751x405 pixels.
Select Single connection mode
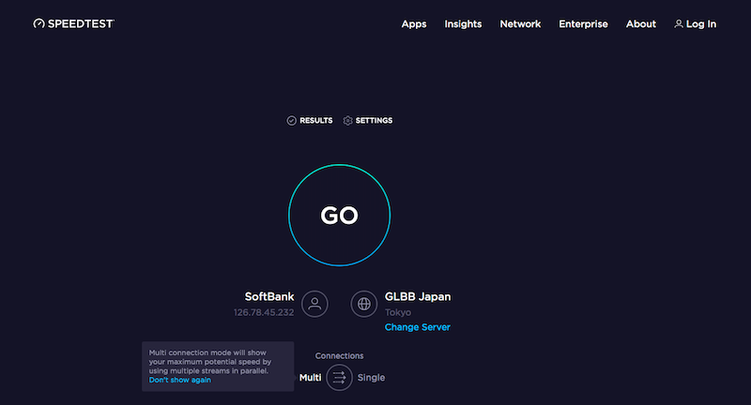pos(371,377)
